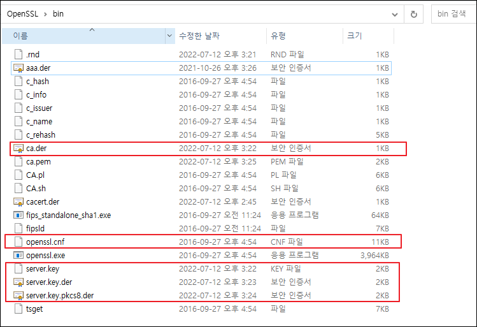Click the c_info file icon
The width and height of the screenshot is (477, 327).
(18, 95)
